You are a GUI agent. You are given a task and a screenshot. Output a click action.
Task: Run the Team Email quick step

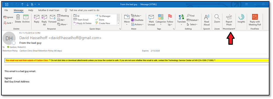(x=81, y=19)
